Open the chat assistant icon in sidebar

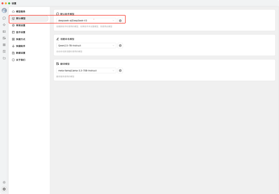4,18
